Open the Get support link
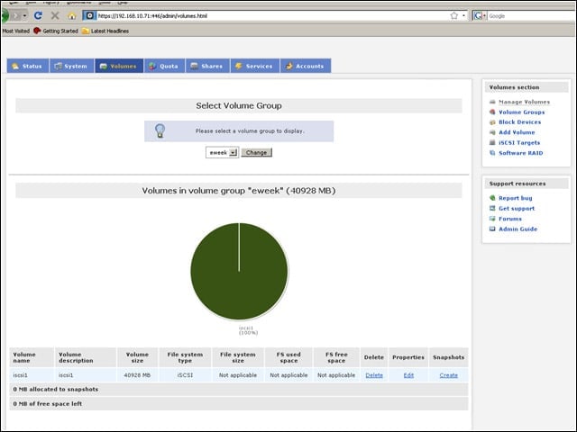Image resolution: width=577 pixels, height=432 pixels. (x=517, y=208)
